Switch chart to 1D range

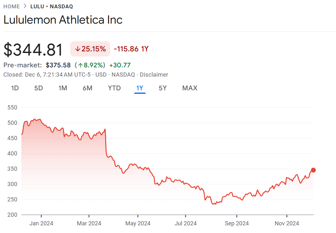[15, 88]
